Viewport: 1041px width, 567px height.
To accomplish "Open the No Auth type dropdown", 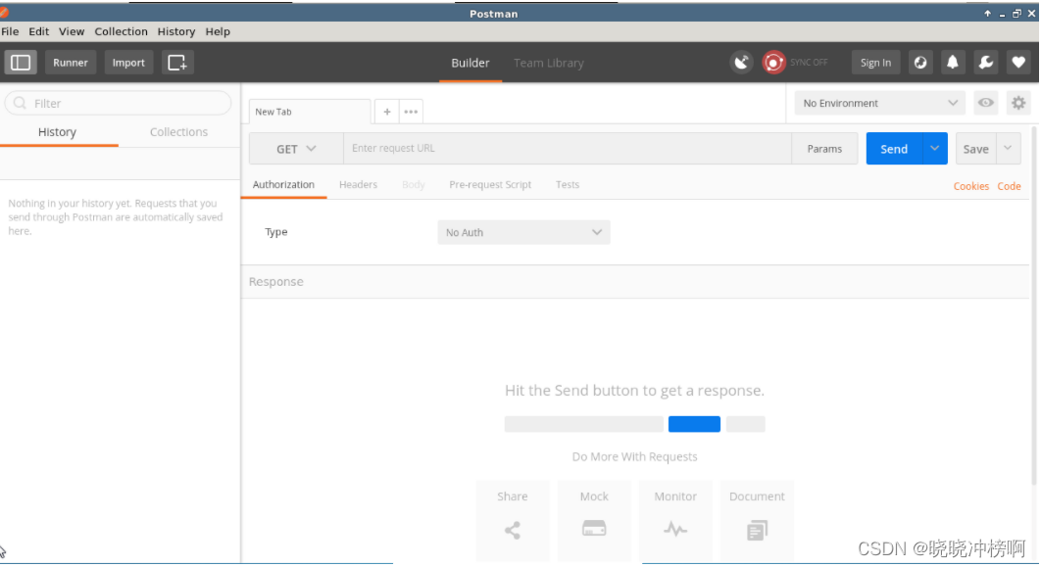I will 523,232.
